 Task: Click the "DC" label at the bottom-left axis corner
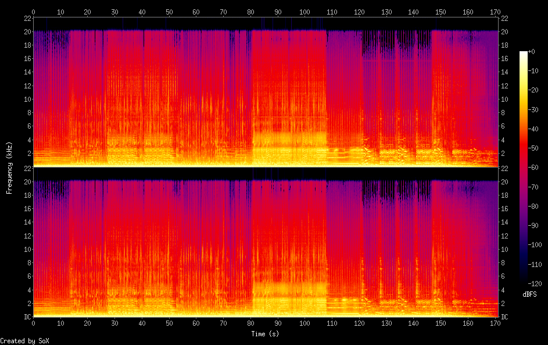point(26,317)
